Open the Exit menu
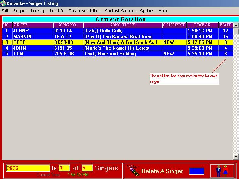This screenshot has width=239, height=179. pyautogui.click(x=5, y=11)
